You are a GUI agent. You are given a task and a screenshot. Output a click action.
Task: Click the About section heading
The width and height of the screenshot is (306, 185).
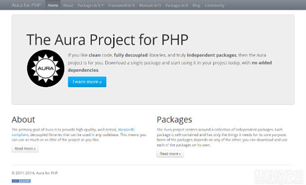click(x=23, y=119)
